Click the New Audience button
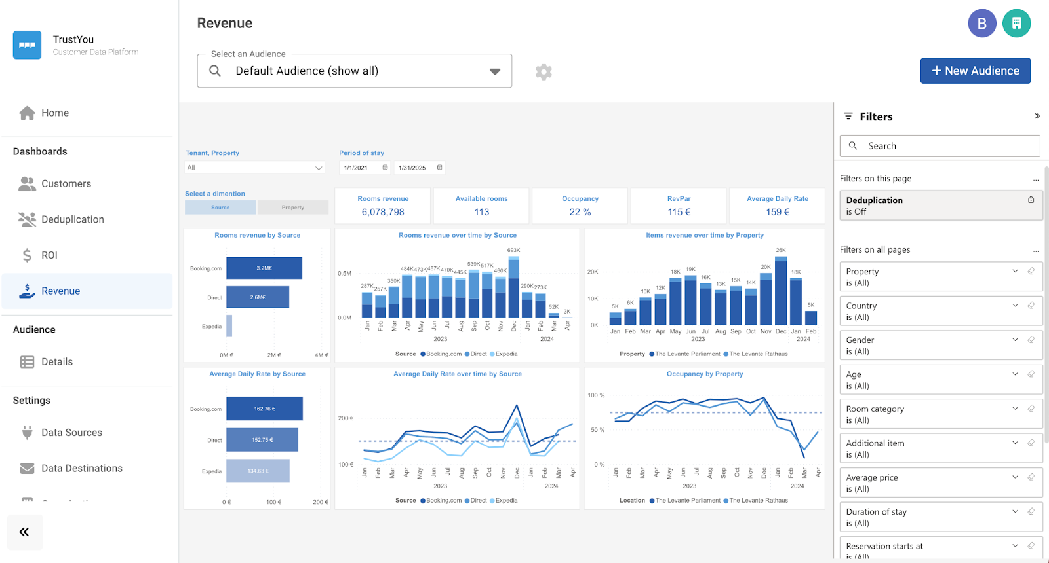This screenshot has width=1049, height=563. click(x=975, y=71)
